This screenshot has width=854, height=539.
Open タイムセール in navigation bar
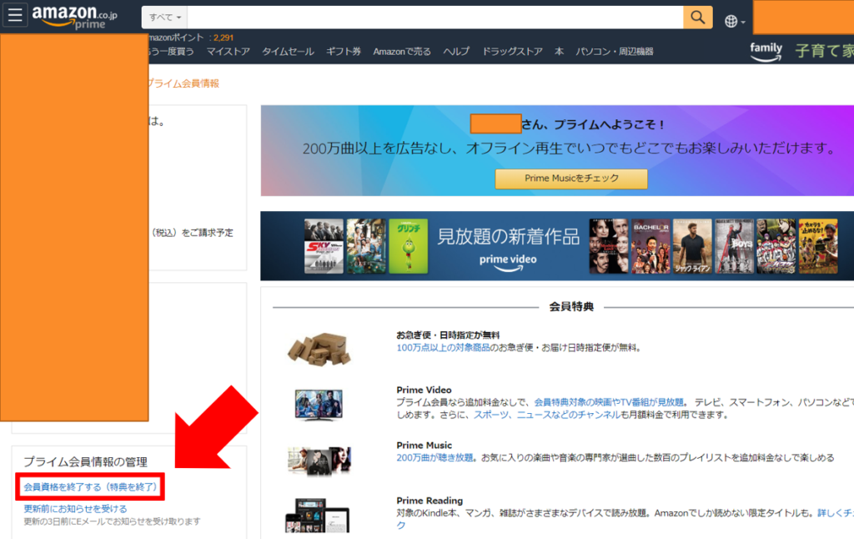288,52
